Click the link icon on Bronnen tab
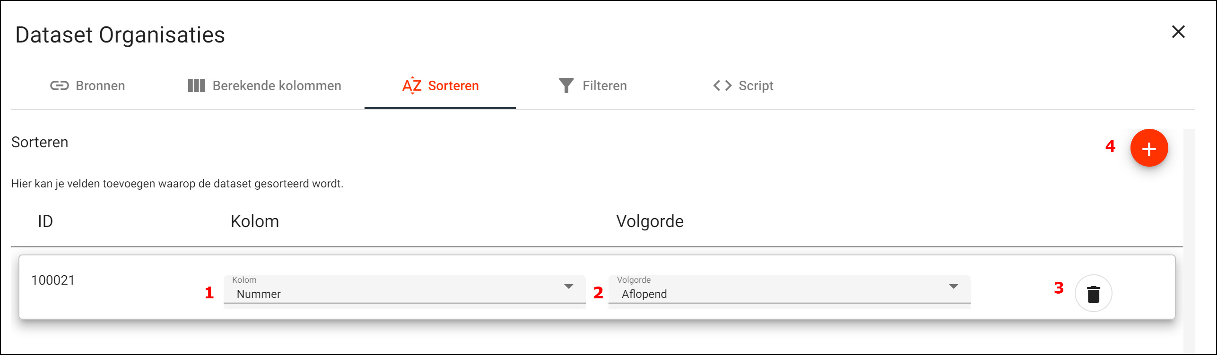 point(60,86)
